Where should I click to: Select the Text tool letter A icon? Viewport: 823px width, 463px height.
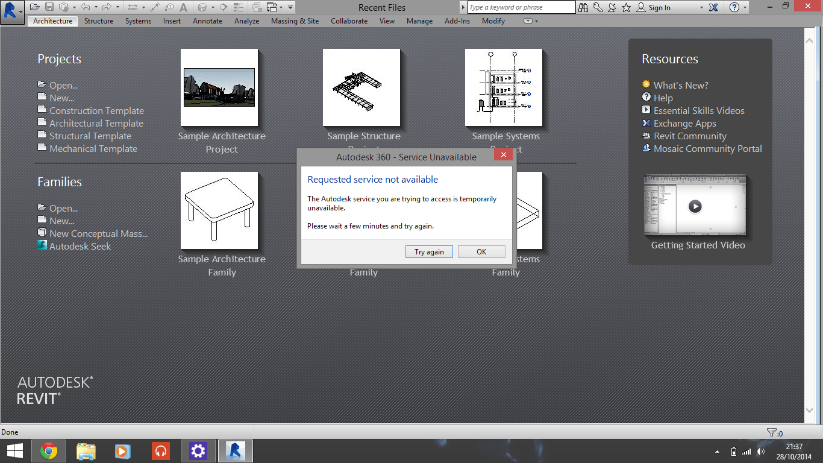(x=183, y=7)
